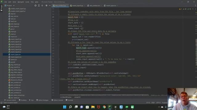This screenshot has width=197, height=110.
Task: Open the File menu
Action: (x=6, y=2)
